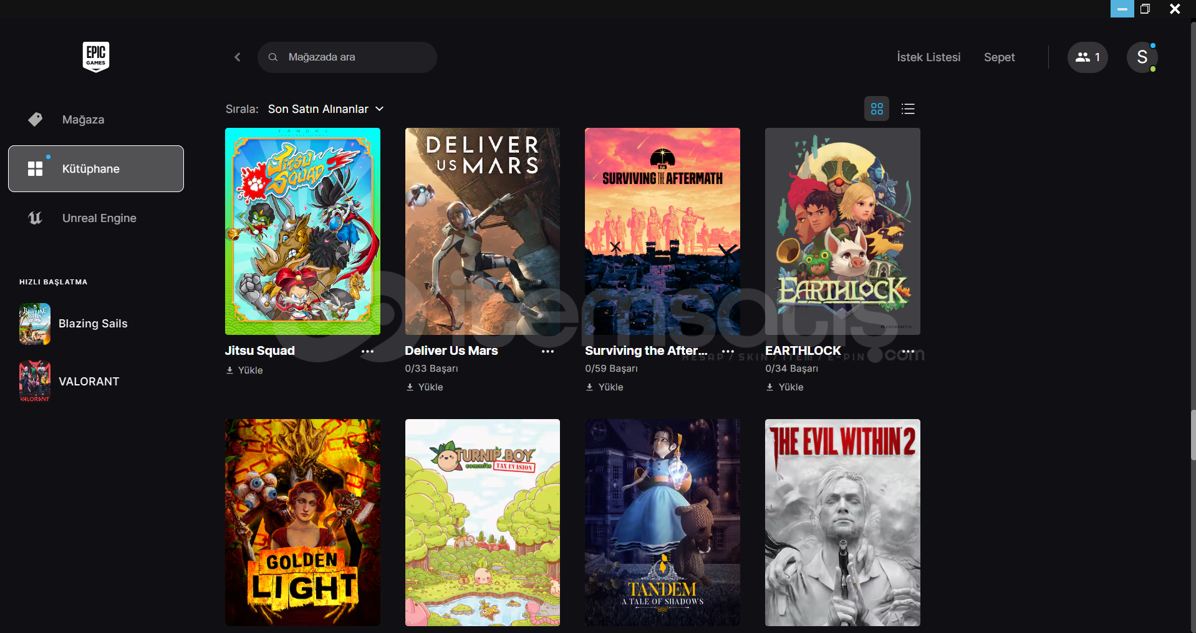Open Deliver Us Mars cover art
Image resolution: width=1196 pixels, height=633 pixels.
483,231
